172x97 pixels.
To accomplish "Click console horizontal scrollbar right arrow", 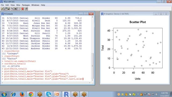I will [90, 83].
